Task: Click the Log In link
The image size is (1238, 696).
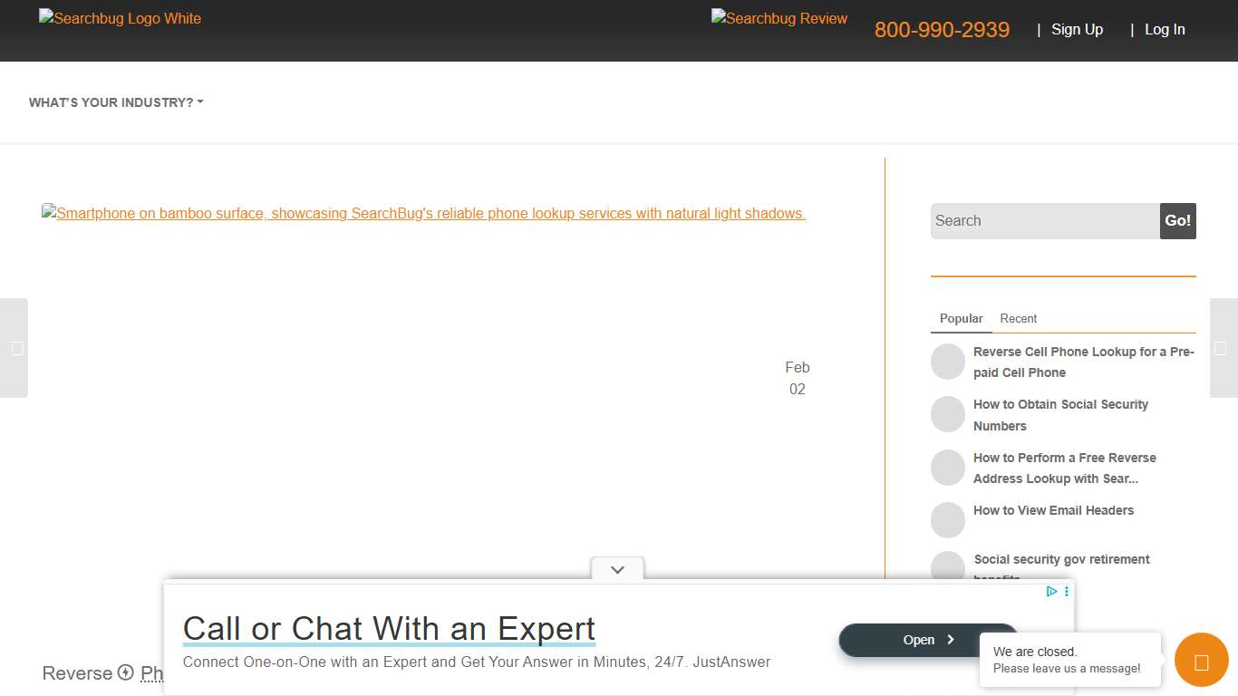Action: tap(1165, 30)
